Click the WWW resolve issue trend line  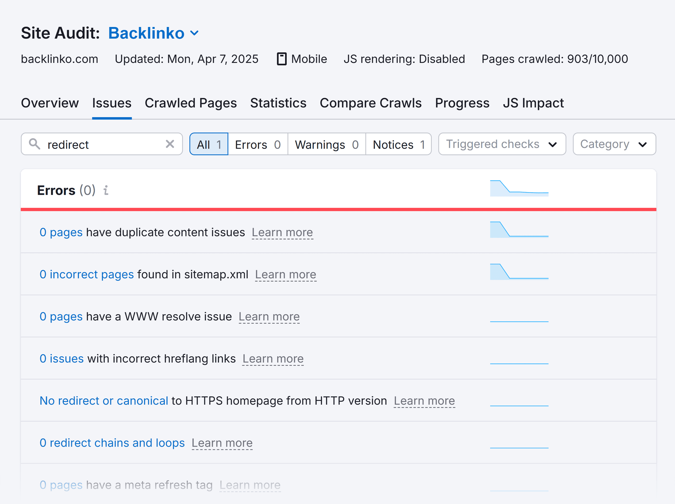tap(519, 321)
